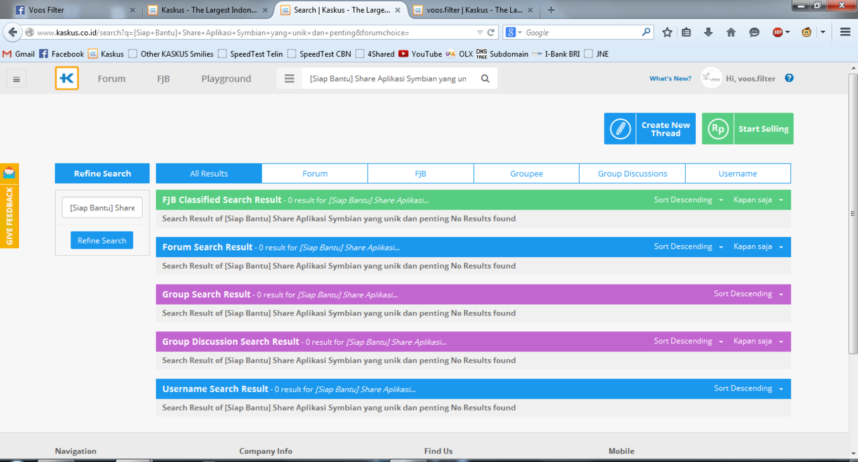The width and height of the screenshot is (858, 462).
Task: Open the Firefox downloads arrow
Action: pyautogui.click(x=708, y=32)
